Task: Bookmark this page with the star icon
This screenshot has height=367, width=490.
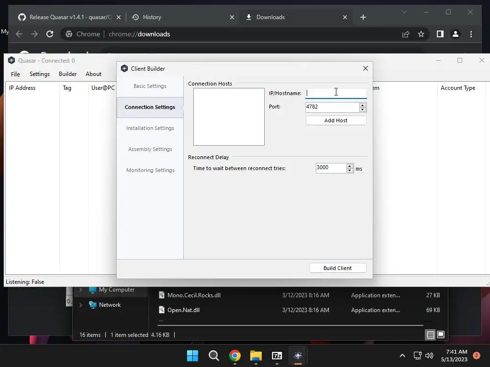Action: pyautogui.click(x=421, y=34)
